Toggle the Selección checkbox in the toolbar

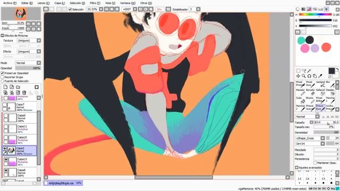tap(70, 10)
